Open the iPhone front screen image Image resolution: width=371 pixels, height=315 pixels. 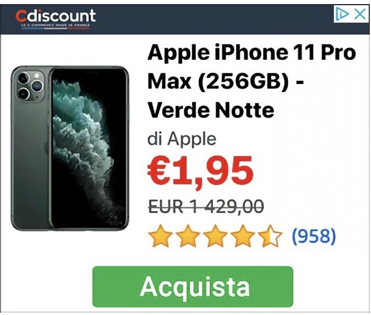89,148
